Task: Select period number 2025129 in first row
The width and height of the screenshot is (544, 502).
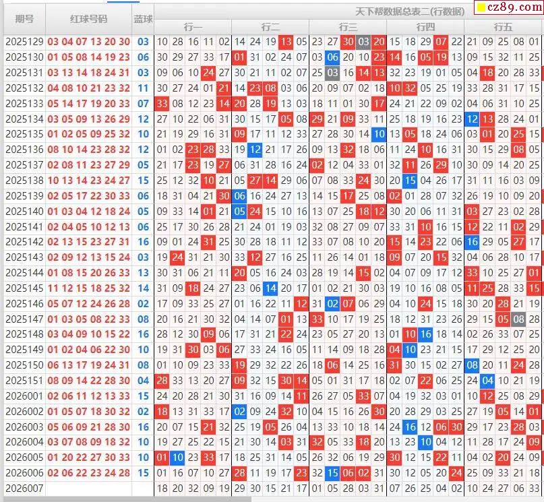Action: (24, 42)
